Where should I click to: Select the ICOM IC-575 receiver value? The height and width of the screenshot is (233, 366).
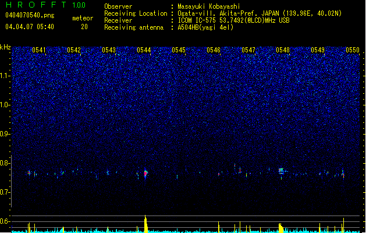pyautogui.click(x=233, y=20)
